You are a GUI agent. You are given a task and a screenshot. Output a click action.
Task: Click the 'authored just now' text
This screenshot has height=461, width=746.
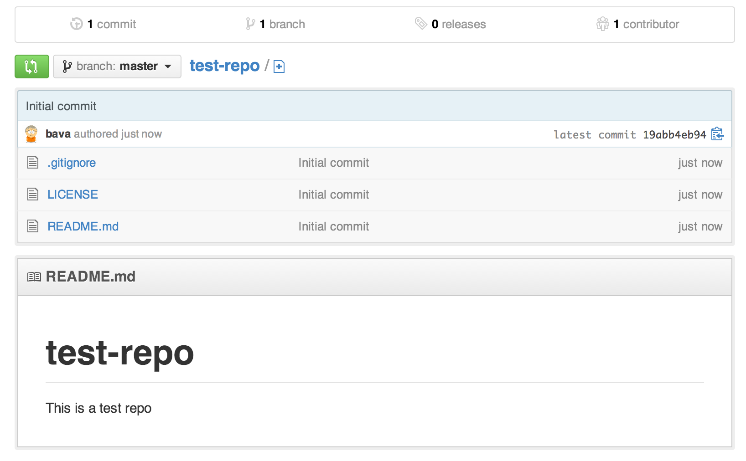118,134
